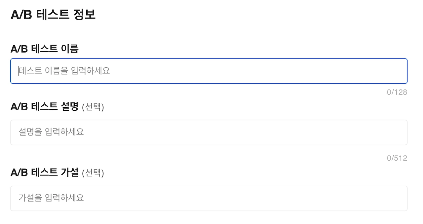Click the 'A/B 테스트 이름' field label
The width and height of the screenshot is (423, 224).
coord(44,49)
